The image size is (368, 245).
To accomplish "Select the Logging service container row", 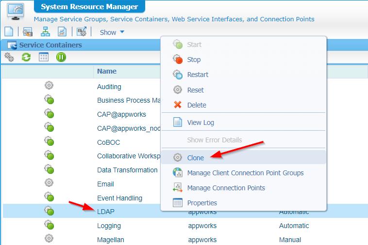I will 109,226.
